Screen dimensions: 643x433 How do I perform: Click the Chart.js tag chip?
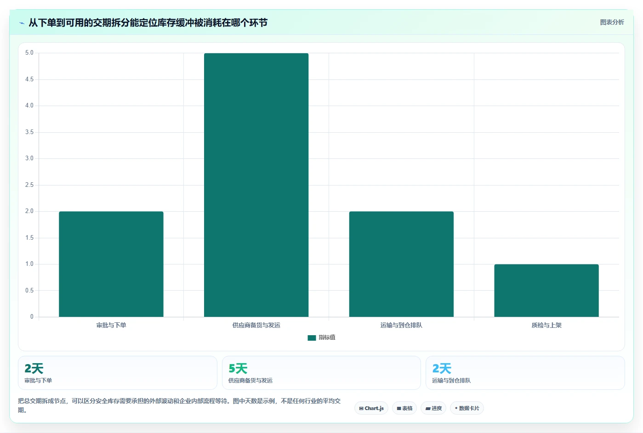click(371, 408)
